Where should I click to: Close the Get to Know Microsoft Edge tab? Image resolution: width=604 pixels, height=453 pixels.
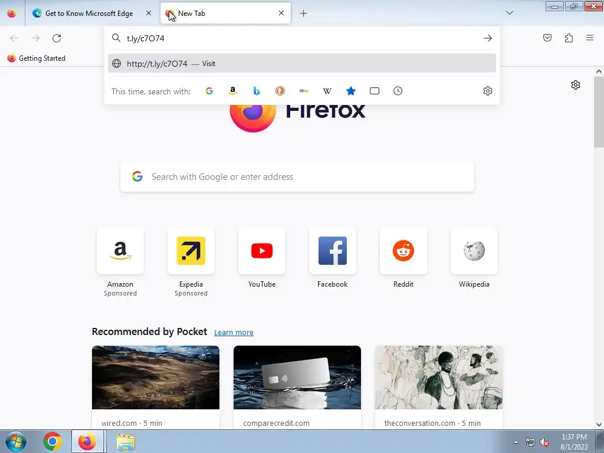[x=148, y=13]
